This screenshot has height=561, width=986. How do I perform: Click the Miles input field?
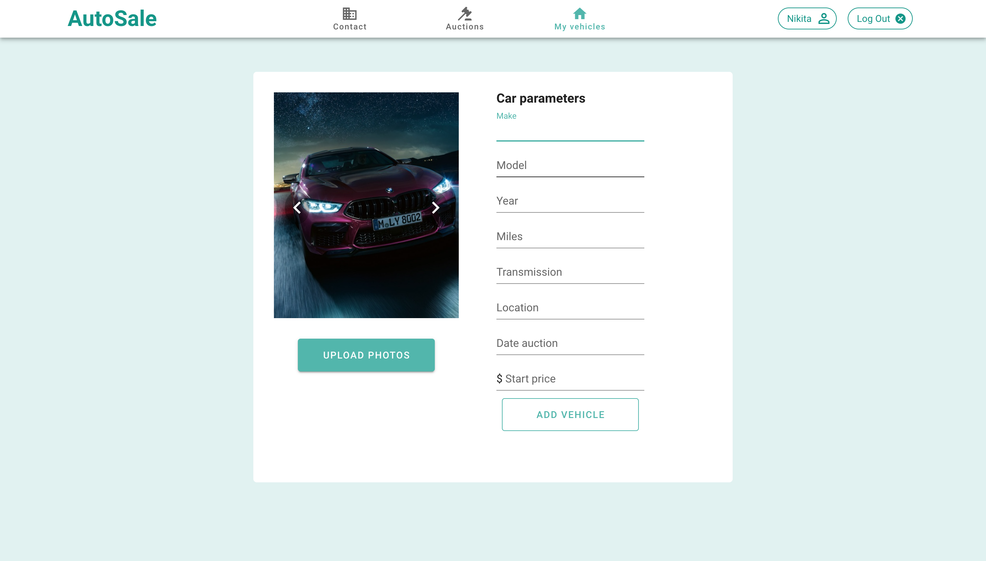(570, 237)
